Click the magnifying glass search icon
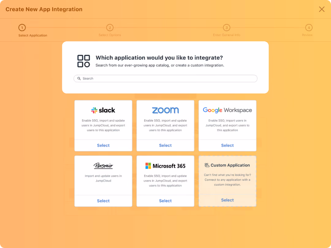Image resolution: width=331 pixels, height=248 pixels. click(x=79, y=78)
